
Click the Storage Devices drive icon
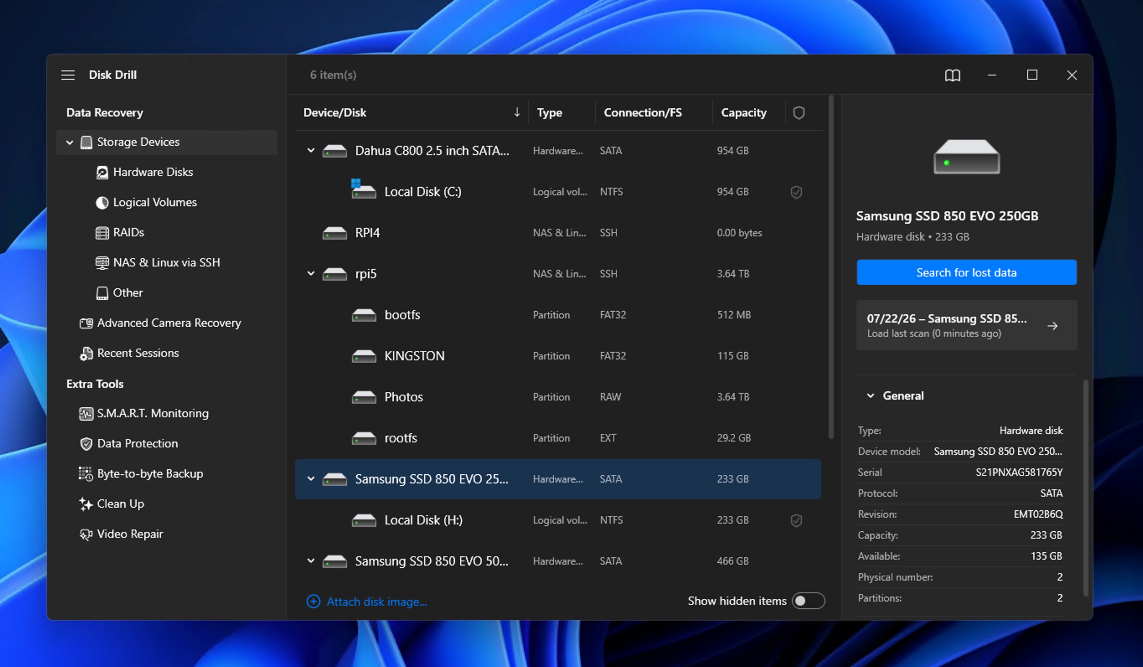coord(86,142)
